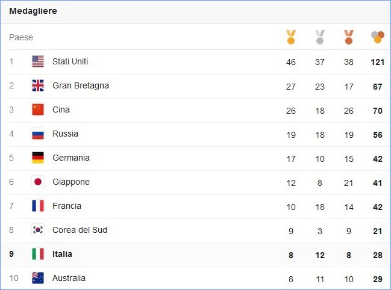Image resolution: width=391 pixels, height=290 pixels.
Task: Click the Germania flag icon
Action: (38, 158)
